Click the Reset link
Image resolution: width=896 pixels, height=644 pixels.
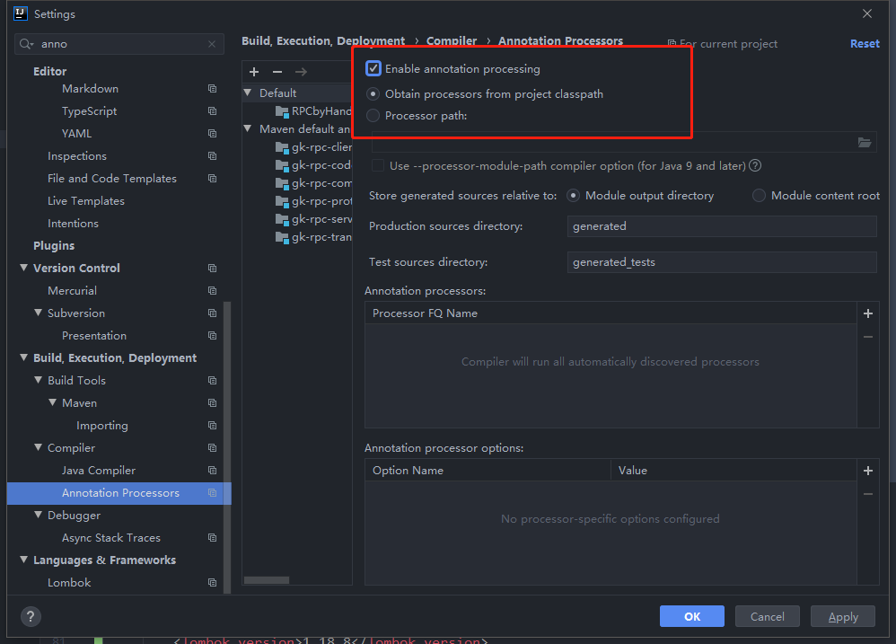(865, 44)
